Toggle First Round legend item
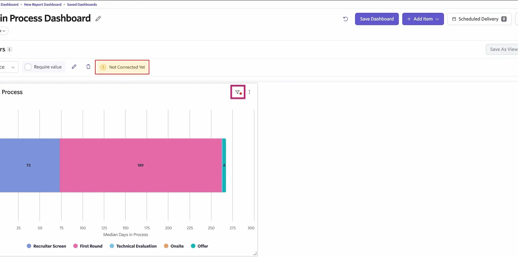The image size is (518, 257). click(x=88, y=246)
